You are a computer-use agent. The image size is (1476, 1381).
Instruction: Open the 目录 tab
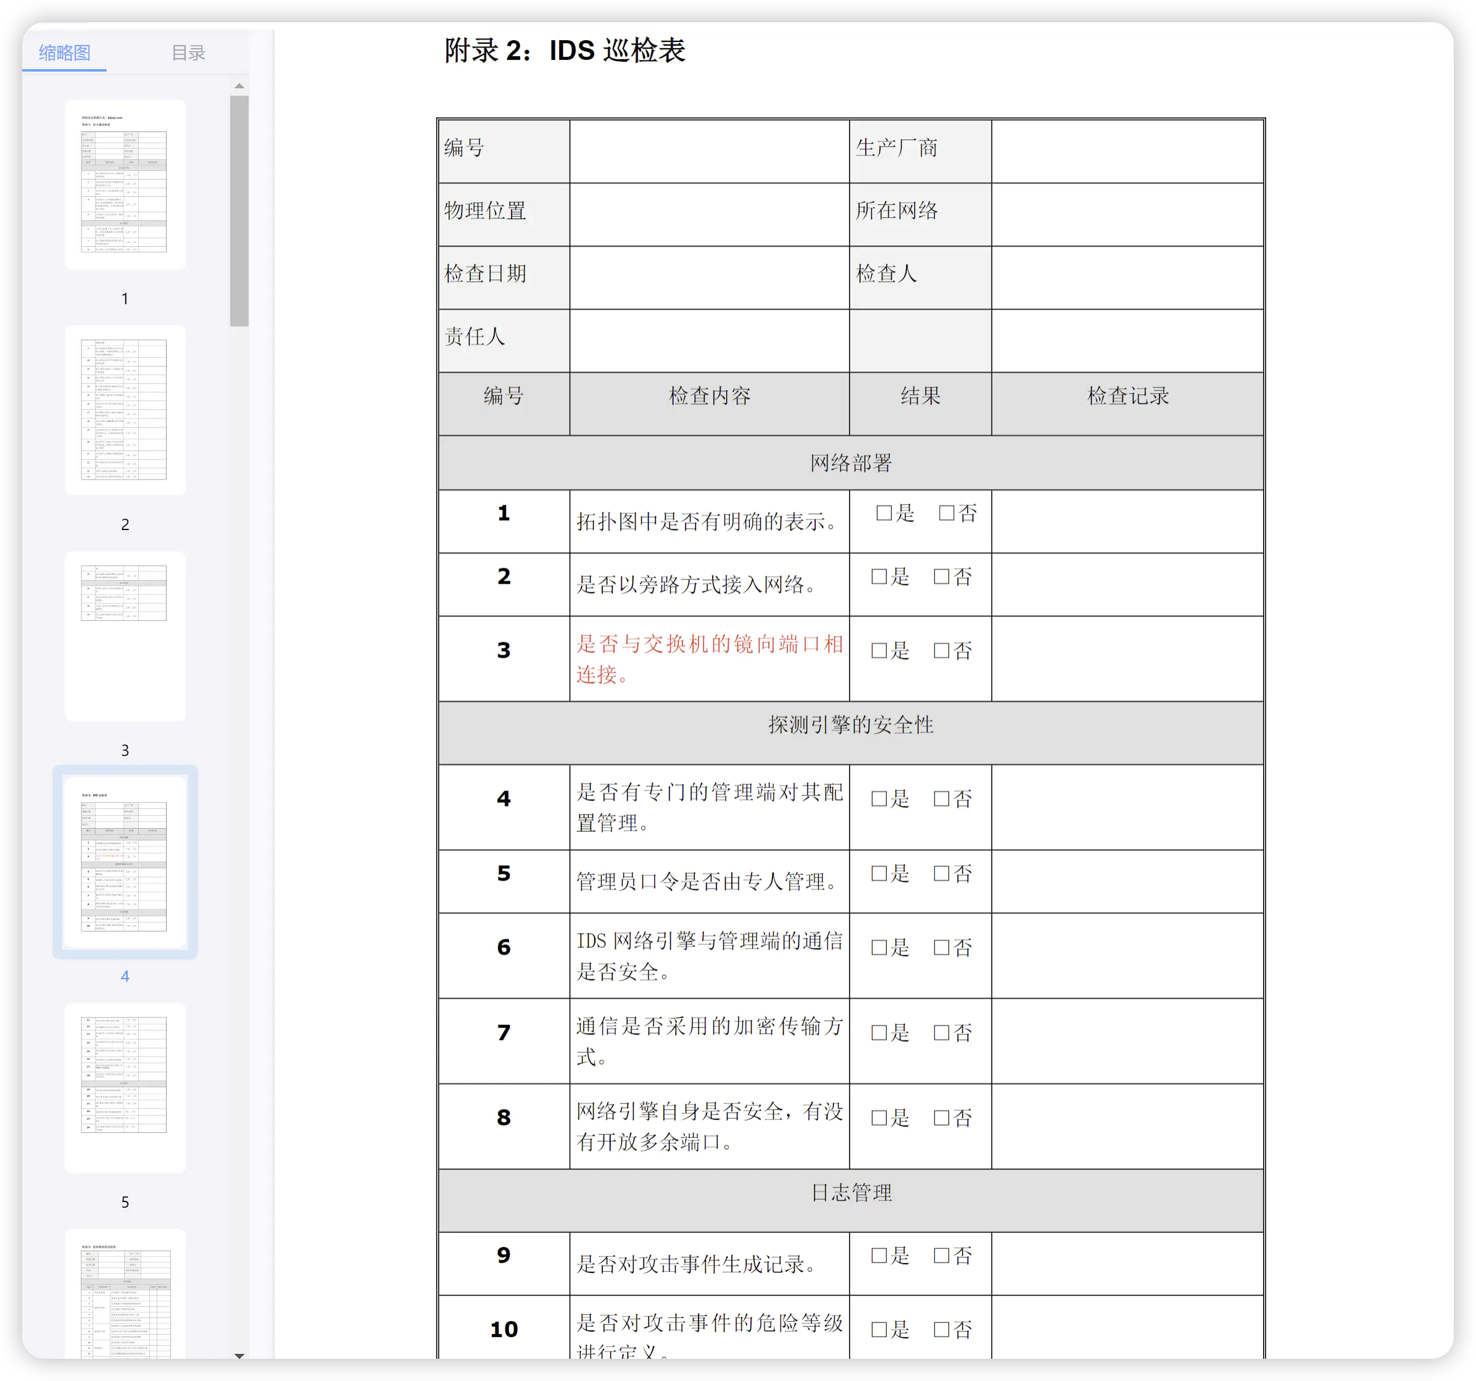point(188,52)
